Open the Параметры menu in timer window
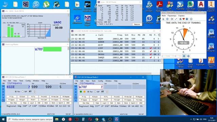Viewport: 217px width, 122px height. click(x=172, y=16)
